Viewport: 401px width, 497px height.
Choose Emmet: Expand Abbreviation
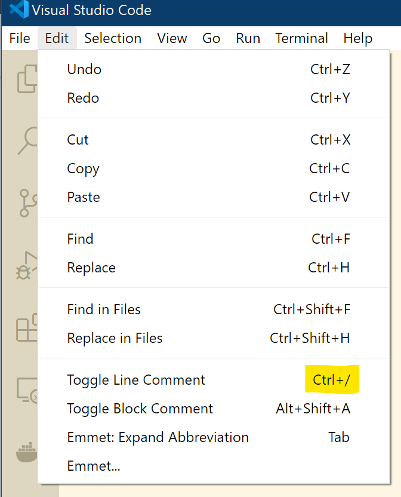pos(158,437)
